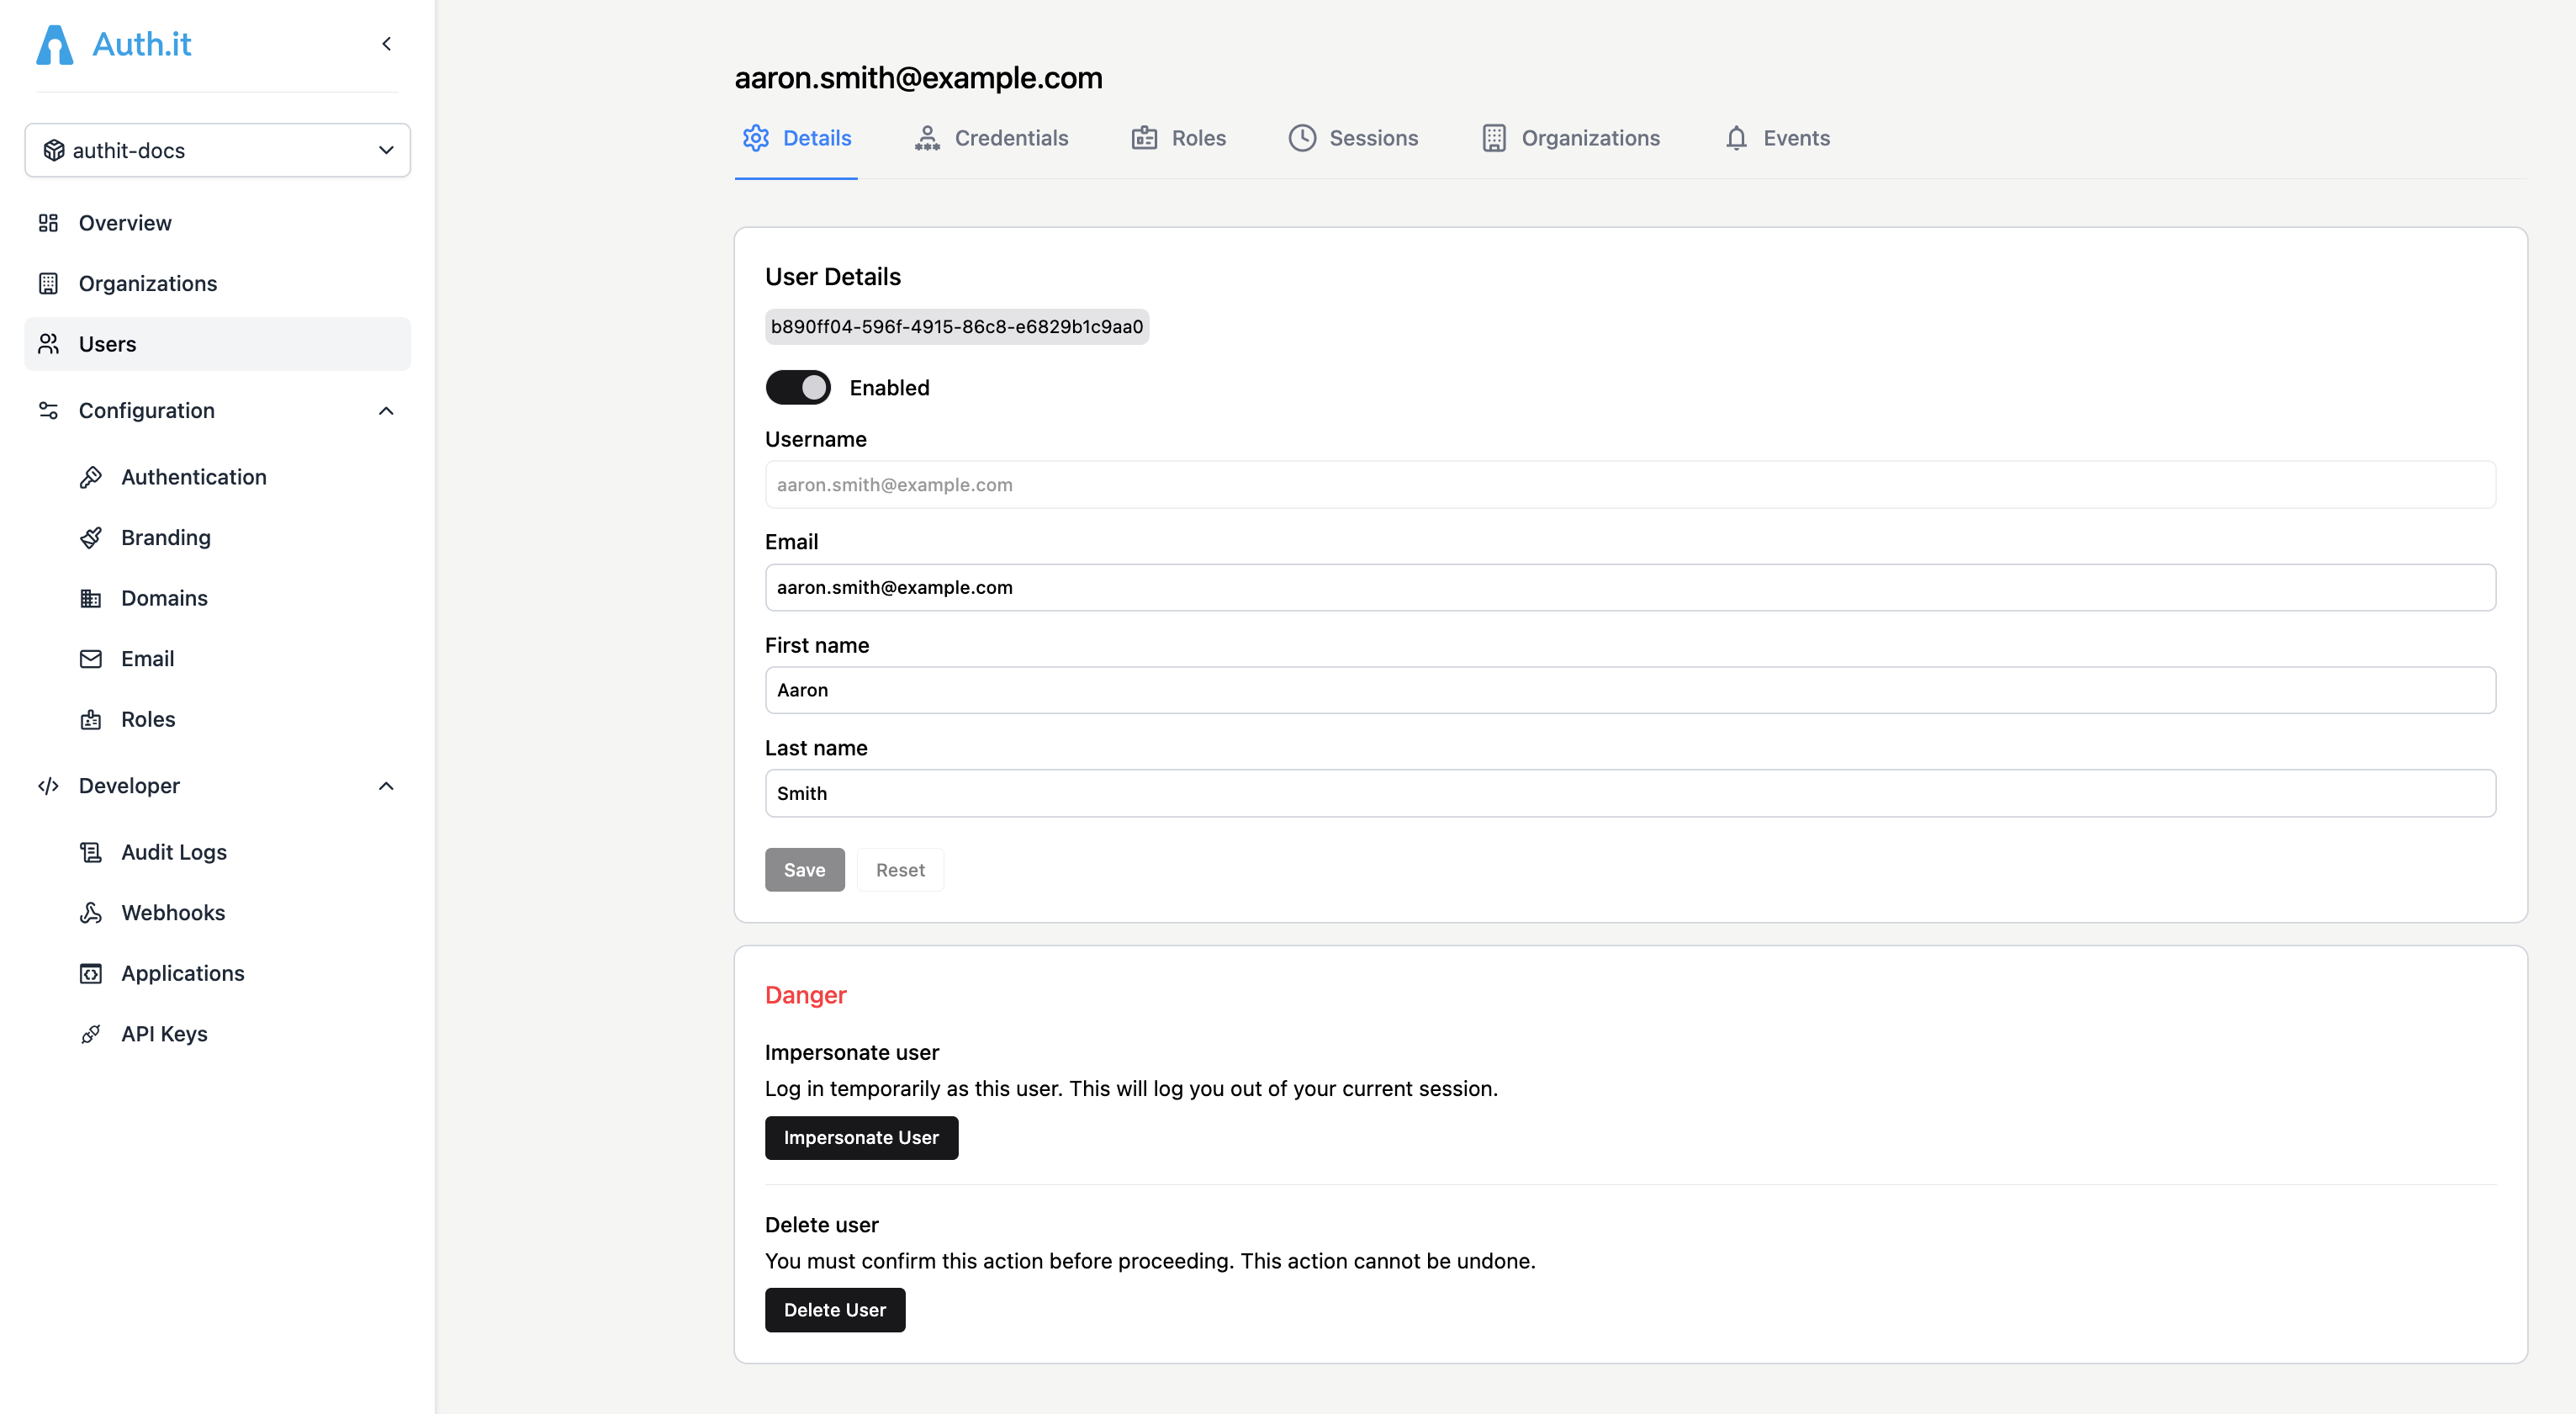Click the Authentication key icon
Screen dimensions: 2576x1414
pyautogui.click(x=91, y=477)
